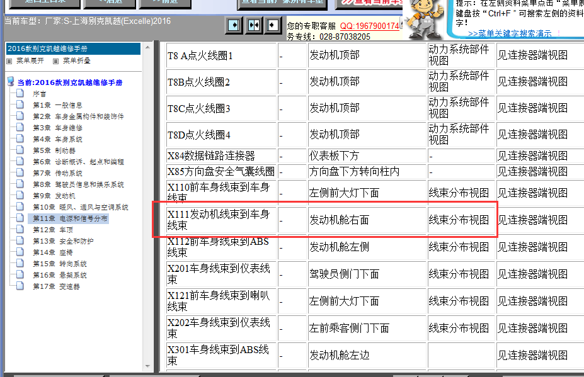Viewport: 584px width, 377px height.
Task: Click left menu scrollbar up arrow
Action: (147, 47)
